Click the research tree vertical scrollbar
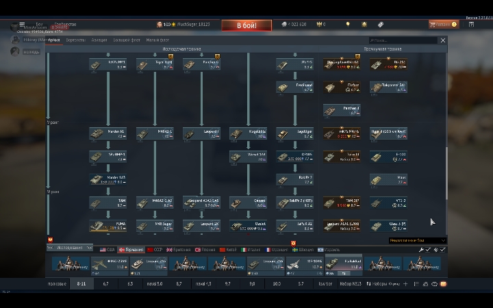Viewport: 493px width, 308px height. (446, 173)
